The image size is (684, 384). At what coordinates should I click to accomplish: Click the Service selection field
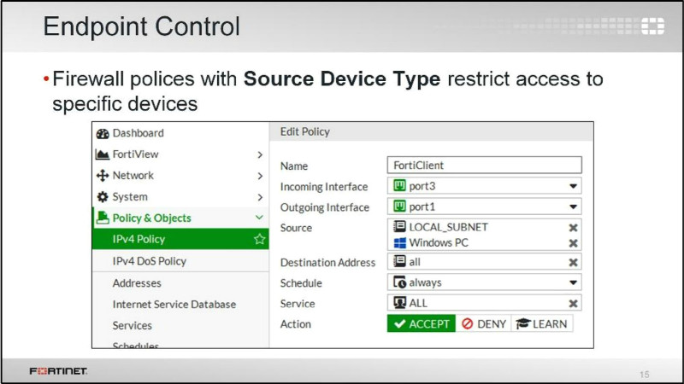[x=484, y=303]
